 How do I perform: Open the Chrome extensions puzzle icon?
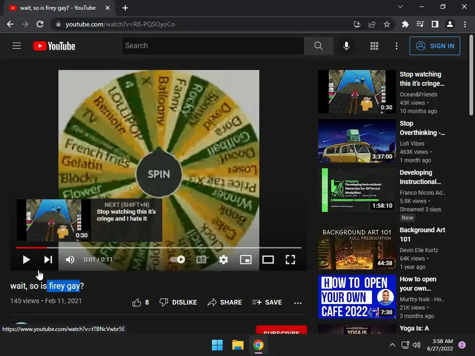405,24
